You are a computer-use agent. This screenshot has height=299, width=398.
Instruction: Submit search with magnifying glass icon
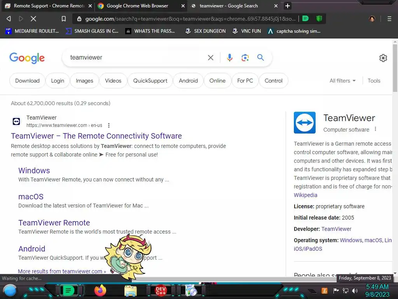coord(260,58)
